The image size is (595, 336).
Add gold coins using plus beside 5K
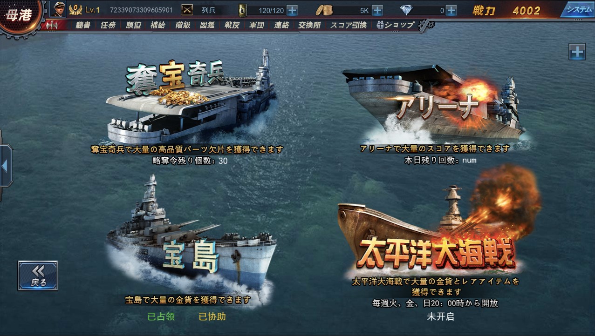[377, 10]
